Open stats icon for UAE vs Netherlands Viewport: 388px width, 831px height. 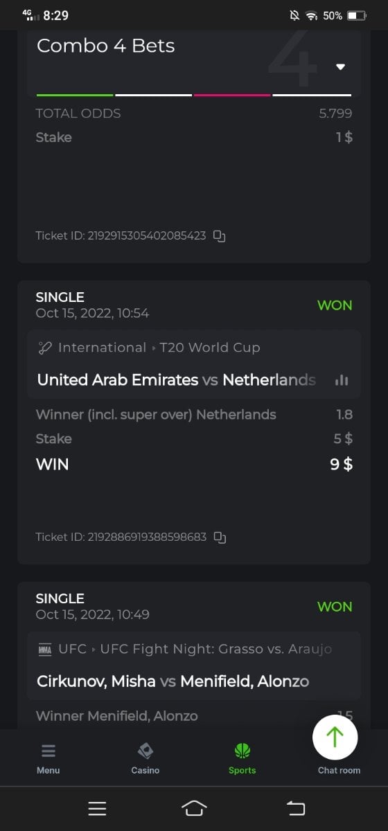[341, 380]
